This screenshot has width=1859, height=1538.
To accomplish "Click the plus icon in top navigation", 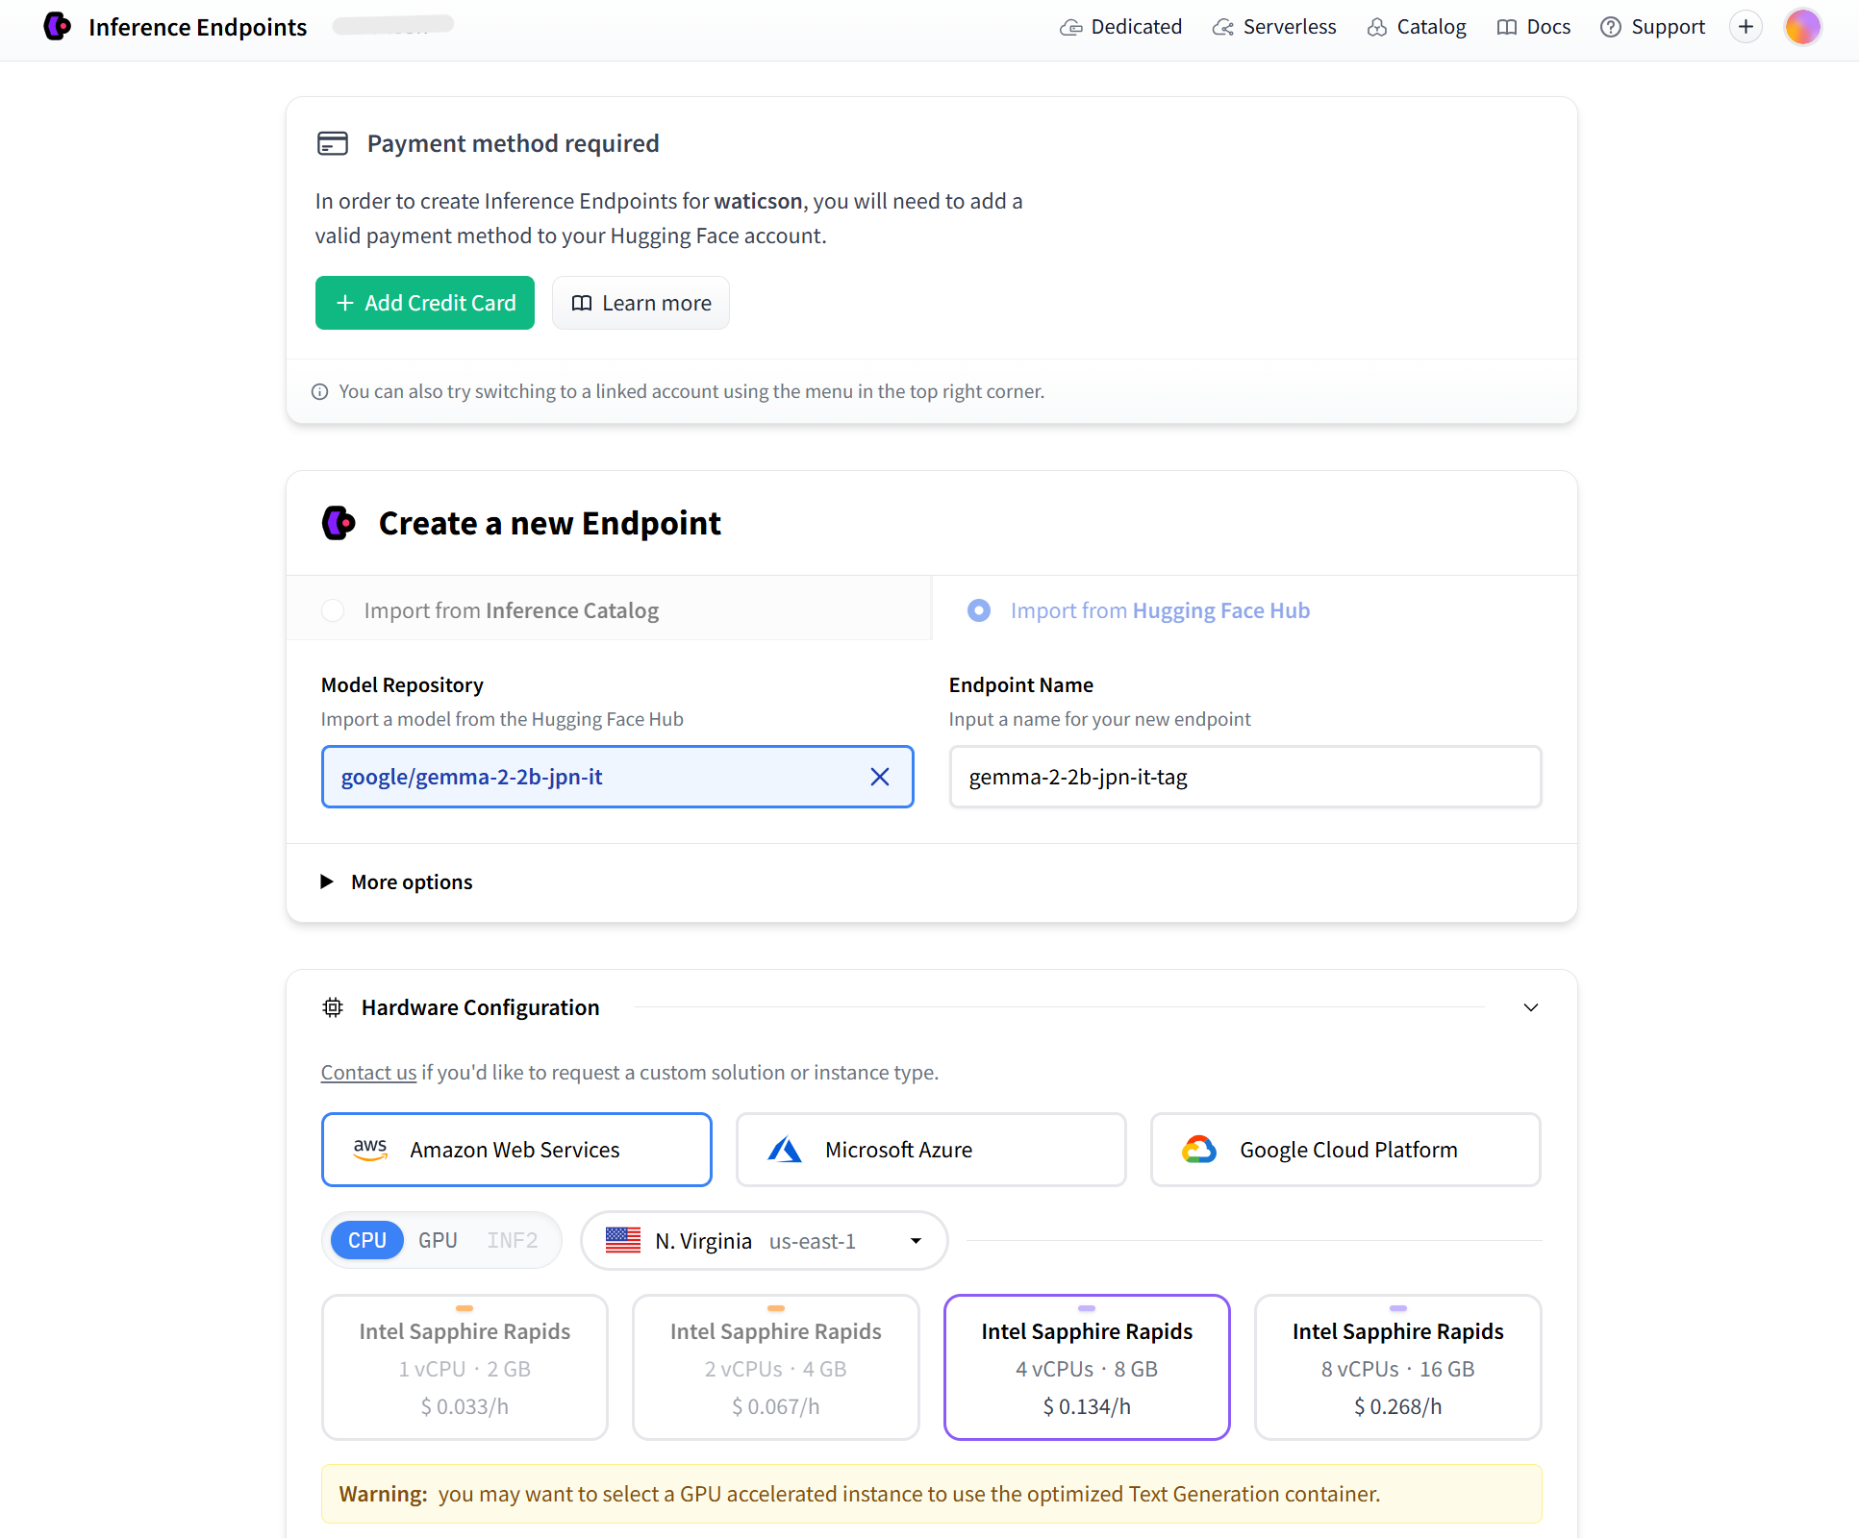I will coord(1746,27).
